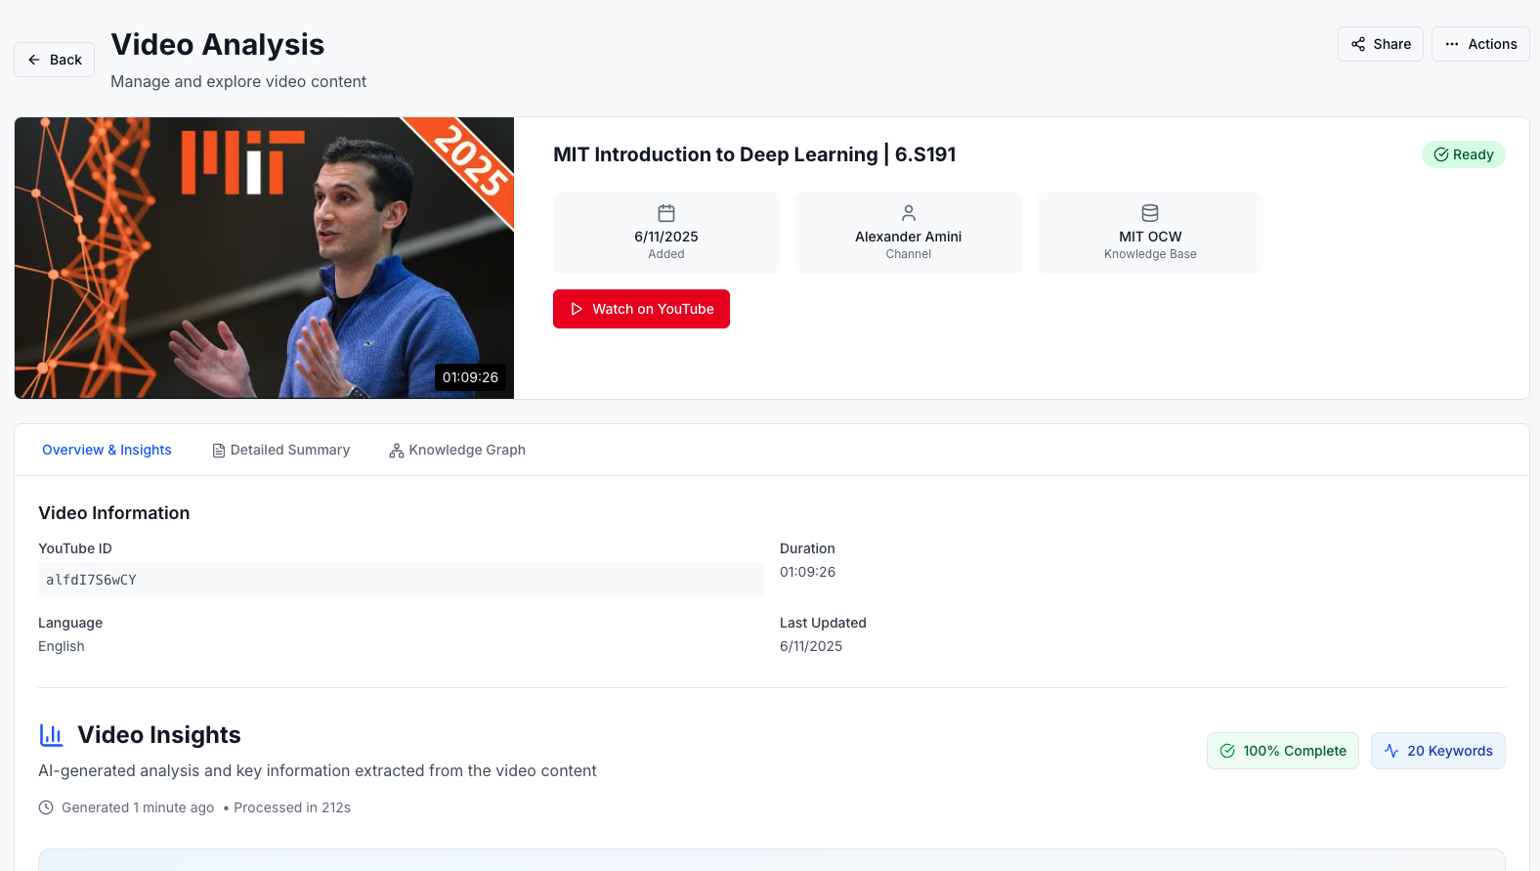Click the text Generated 1 minute ago

coord(138,807)
